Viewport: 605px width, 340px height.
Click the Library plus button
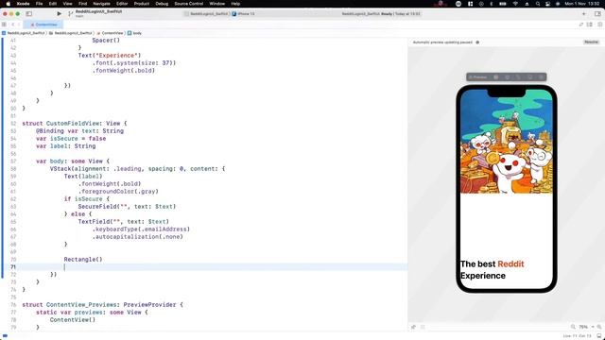point(584,13)
